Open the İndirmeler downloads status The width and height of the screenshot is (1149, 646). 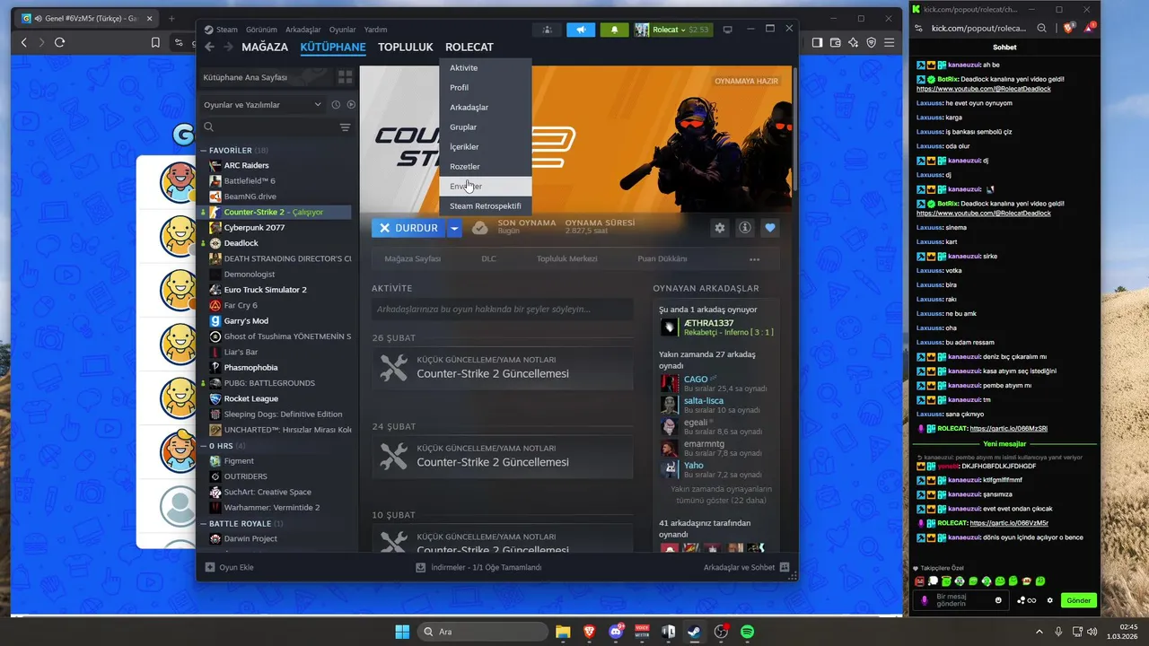[x=478, y=567]
